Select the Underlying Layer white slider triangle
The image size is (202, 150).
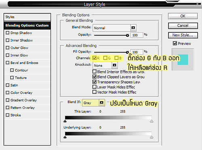point(151,137)
